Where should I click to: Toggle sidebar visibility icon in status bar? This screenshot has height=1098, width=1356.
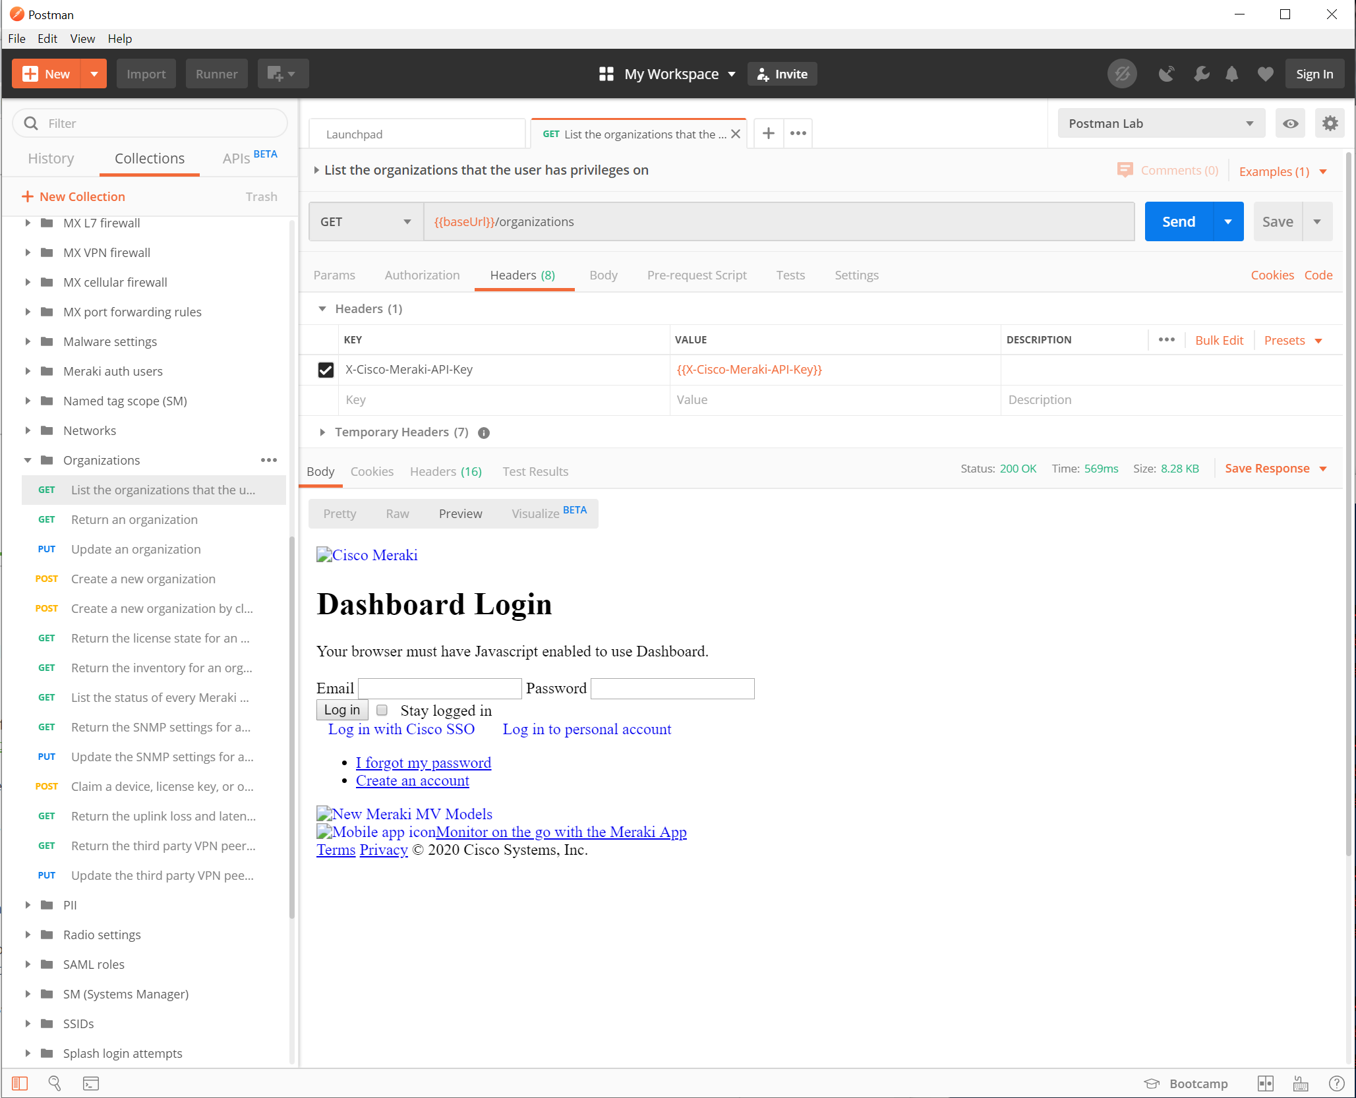pos(20,1084)
